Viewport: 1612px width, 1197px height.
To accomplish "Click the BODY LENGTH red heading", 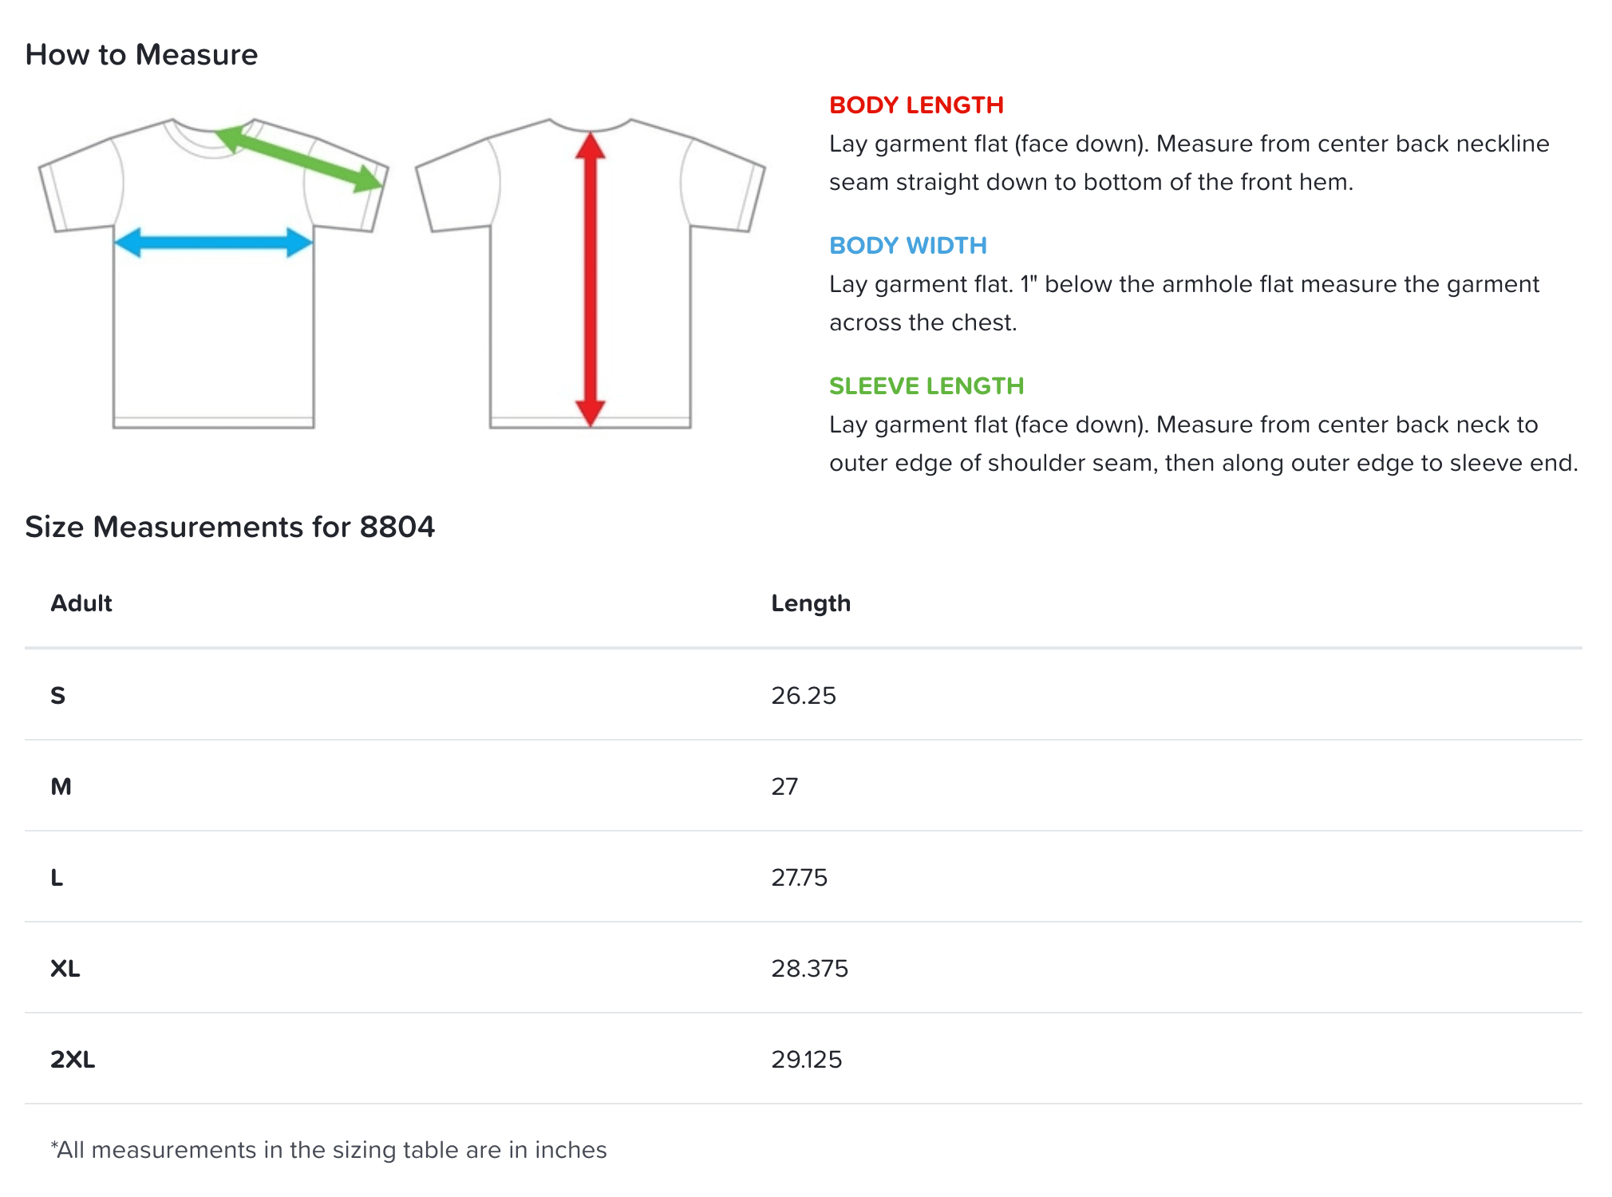I will click(916, 105).
